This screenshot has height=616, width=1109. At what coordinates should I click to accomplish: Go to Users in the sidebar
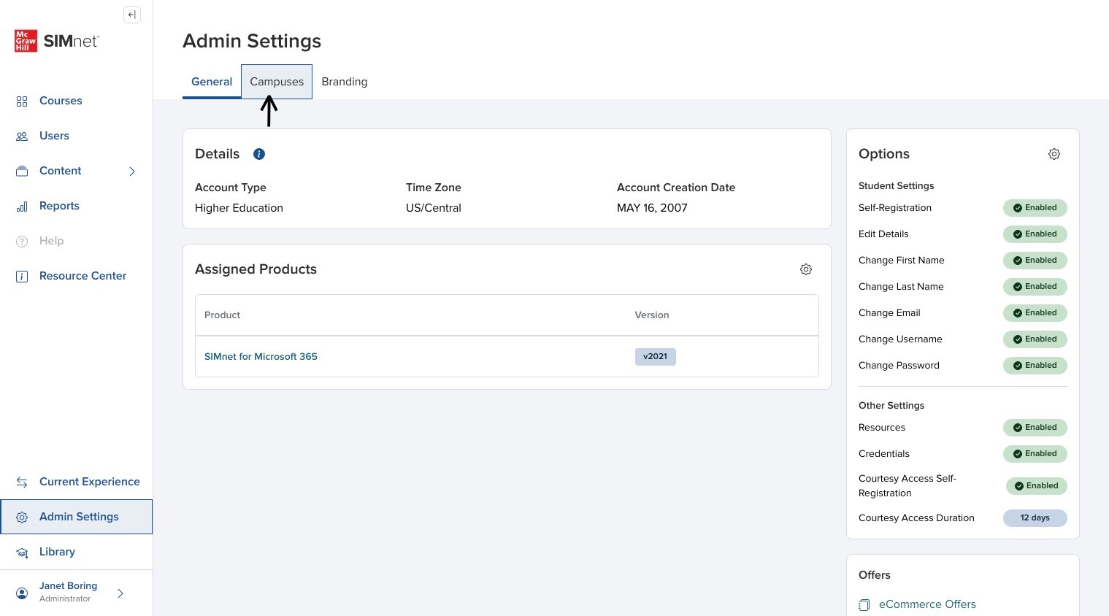pos(54,136)
